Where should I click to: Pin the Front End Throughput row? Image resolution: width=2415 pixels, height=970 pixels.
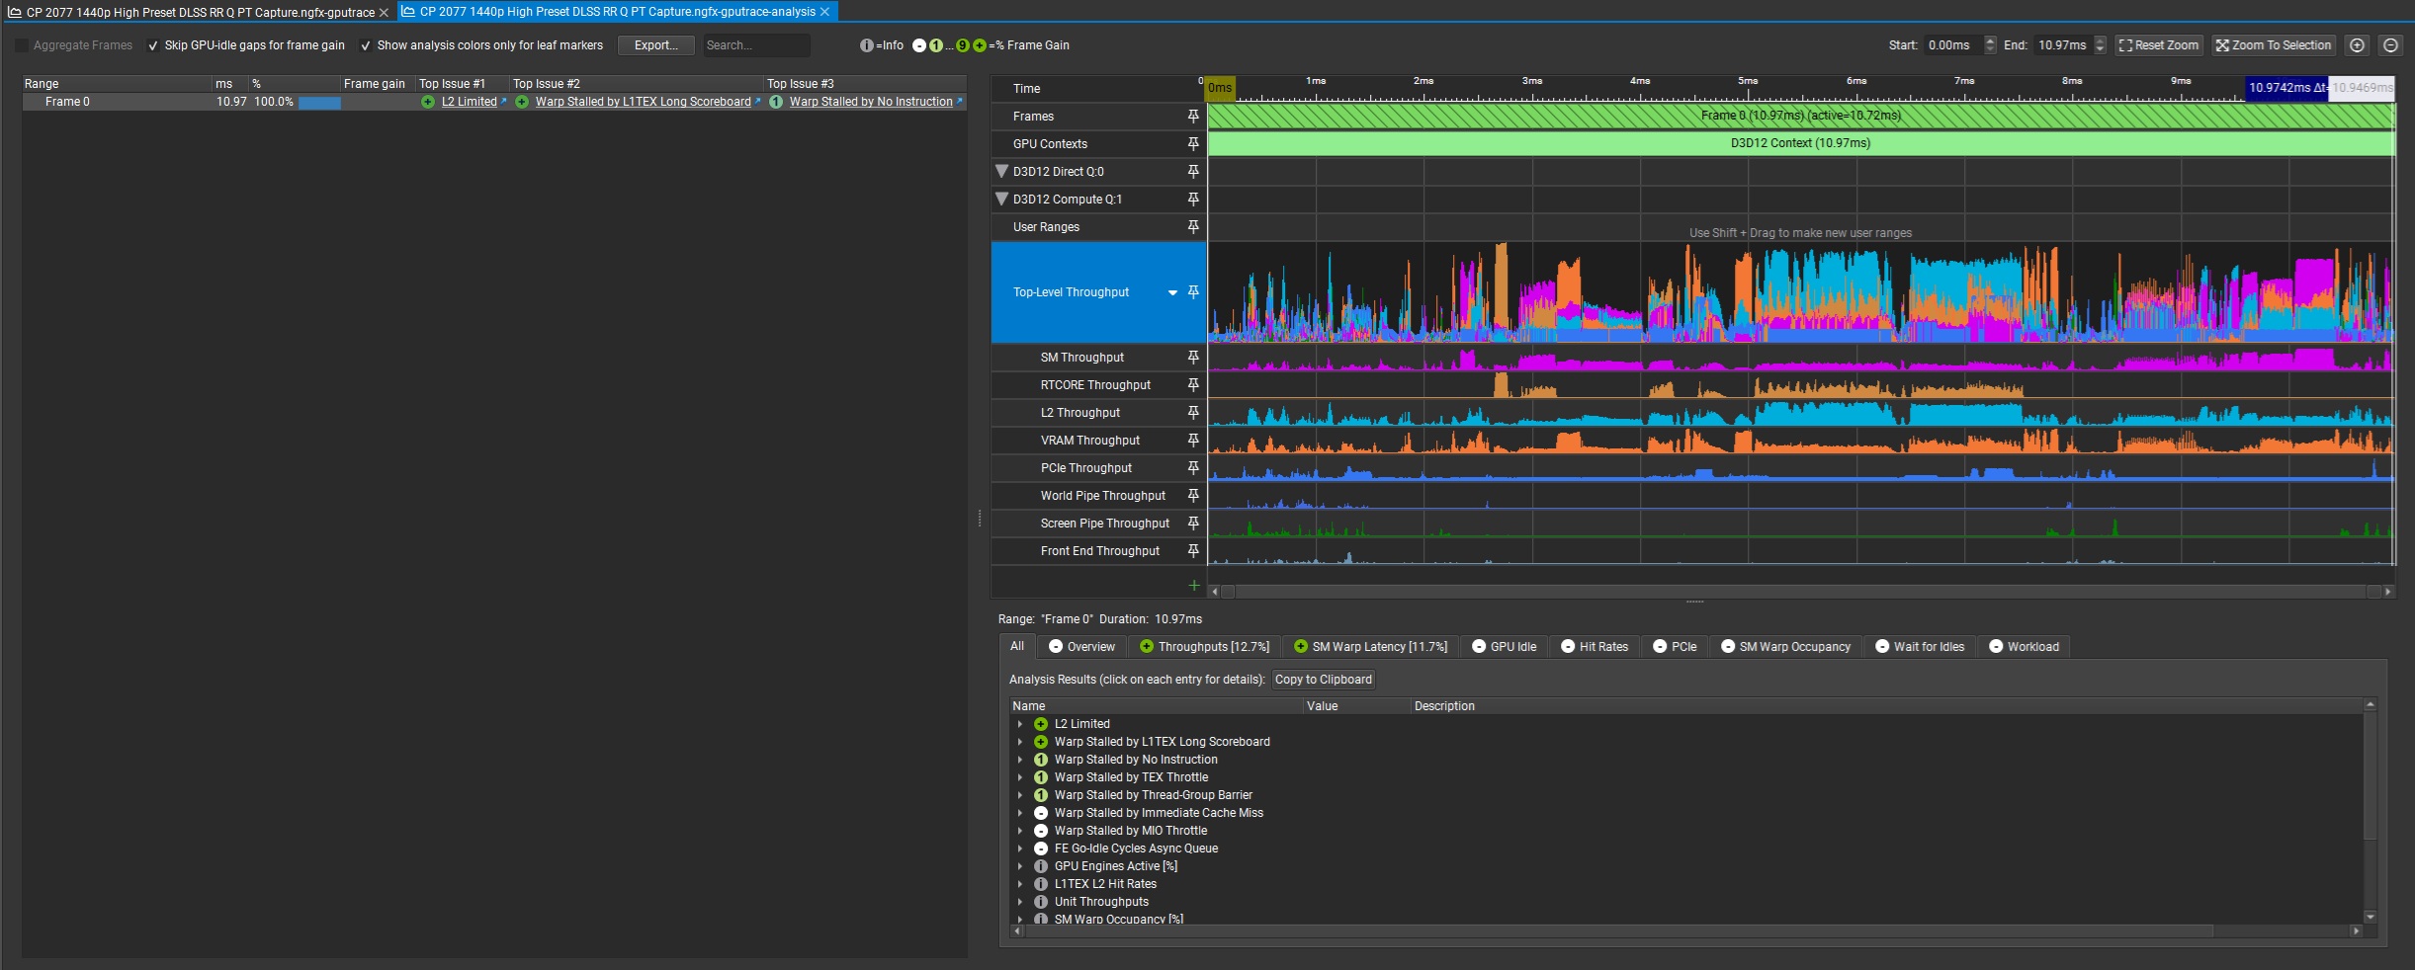(1193, 551)
